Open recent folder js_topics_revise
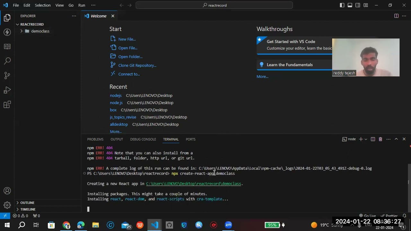The height and width of the screenshot is (231, 411). (x=123, y=117)
